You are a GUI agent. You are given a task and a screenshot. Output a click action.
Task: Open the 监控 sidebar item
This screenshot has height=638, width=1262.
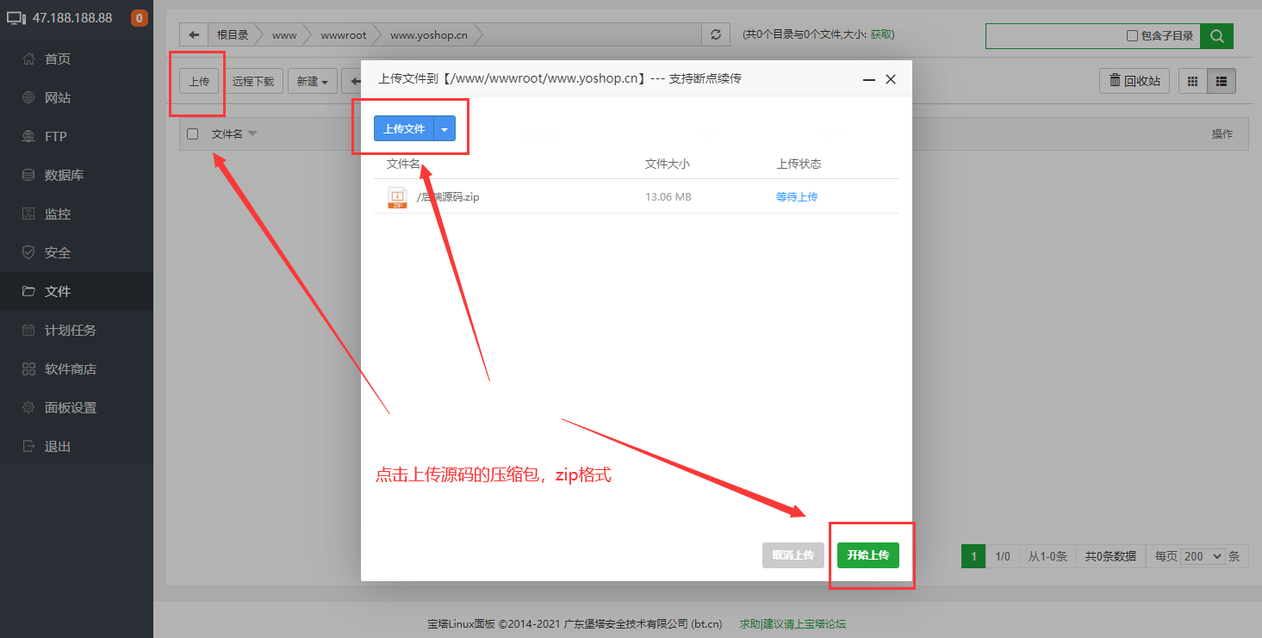click(77, 214)
